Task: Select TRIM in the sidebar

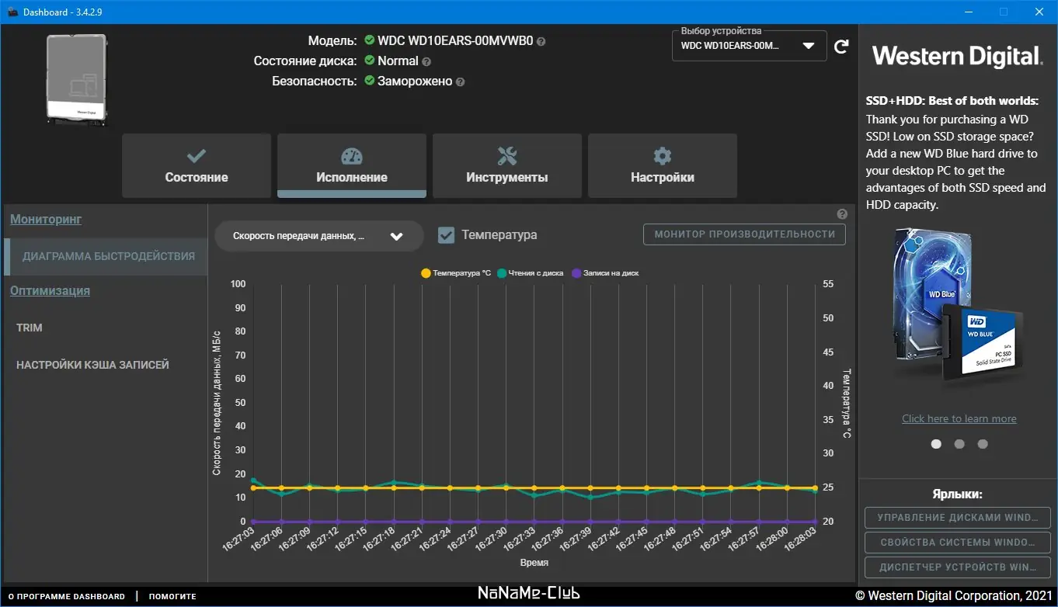Action: (x=30, y=328)
